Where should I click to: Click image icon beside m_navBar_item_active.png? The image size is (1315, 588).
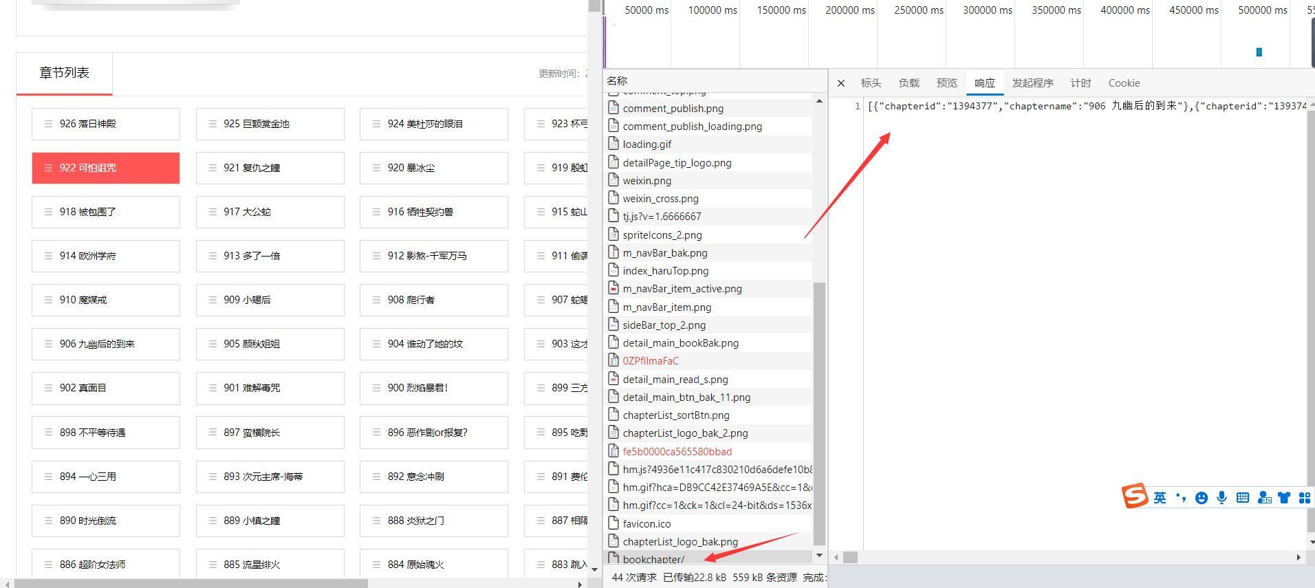(x=613, y=287)
